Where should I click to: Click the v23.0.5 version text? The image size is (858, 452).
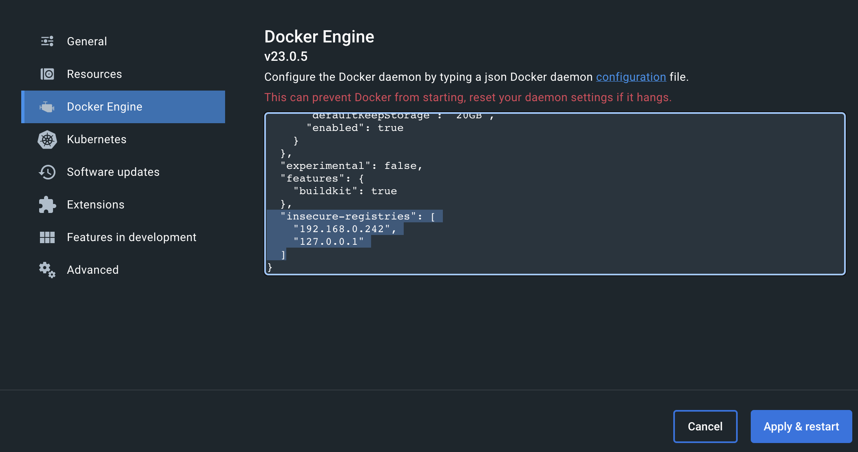(x=286, y=56)
